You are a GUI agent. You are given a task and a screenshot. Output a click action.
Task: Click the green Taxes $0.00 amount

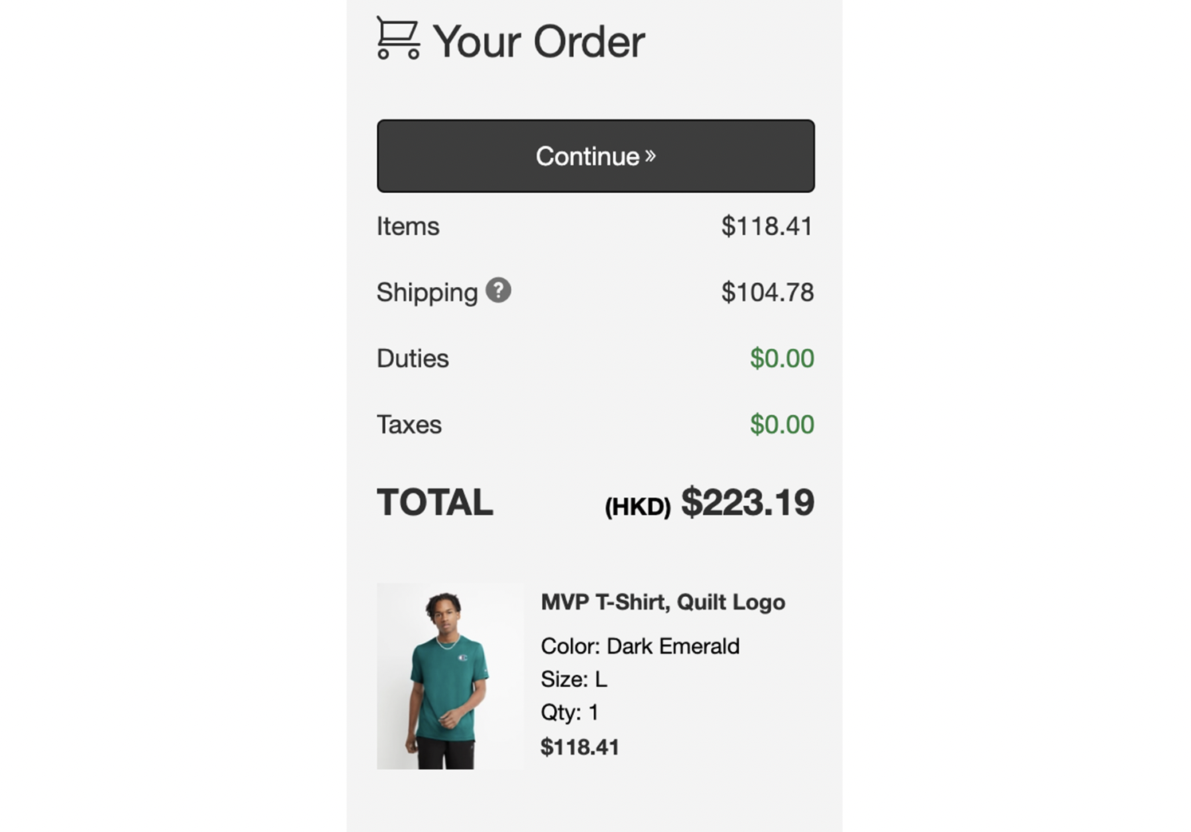click(x=781, y=425)
